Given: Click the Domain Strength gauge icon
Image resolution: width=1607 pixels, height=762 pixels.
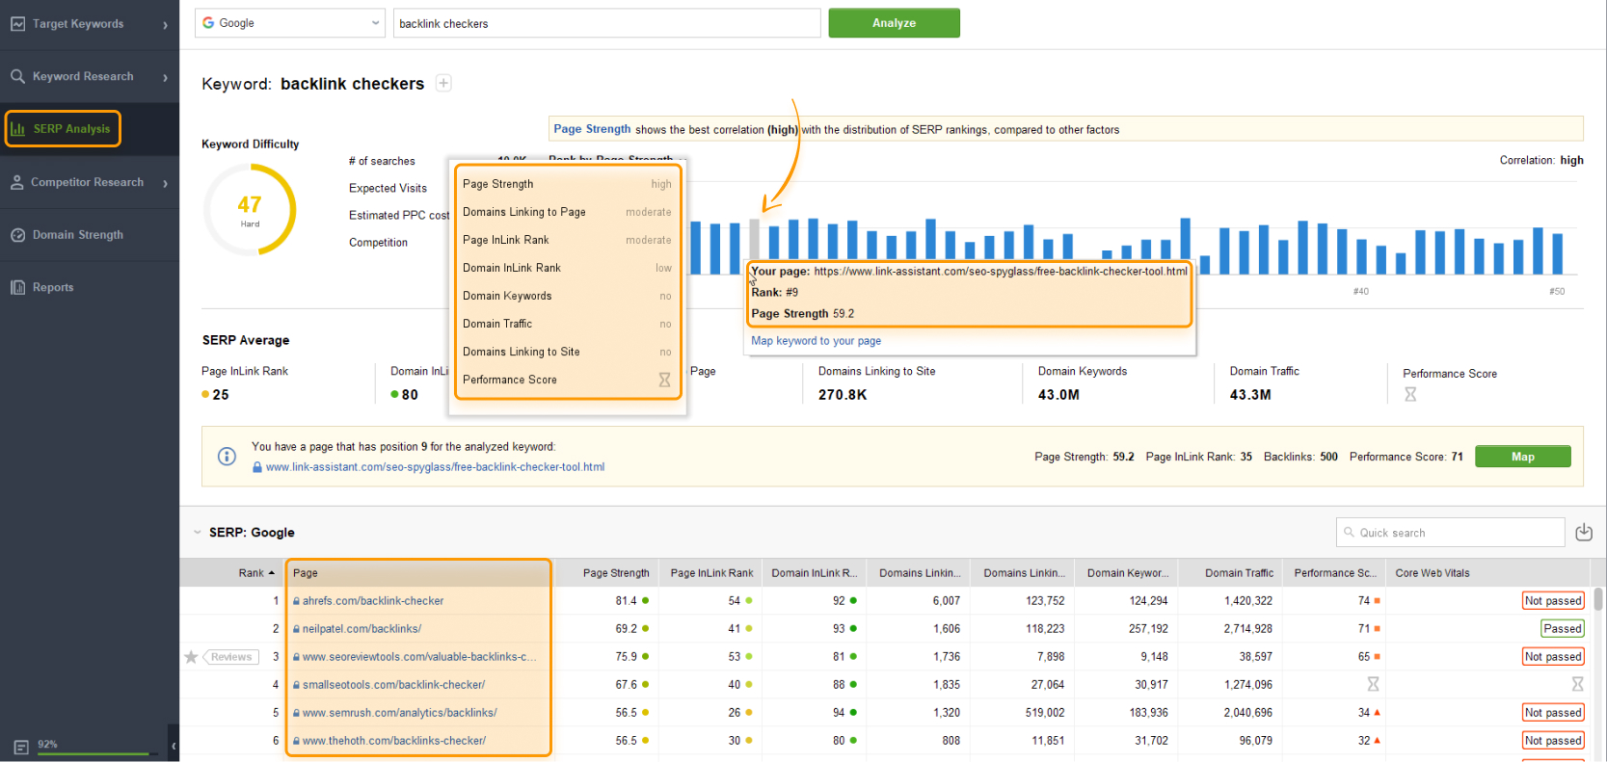Looking at the screenshot, I should pos(17,235).
